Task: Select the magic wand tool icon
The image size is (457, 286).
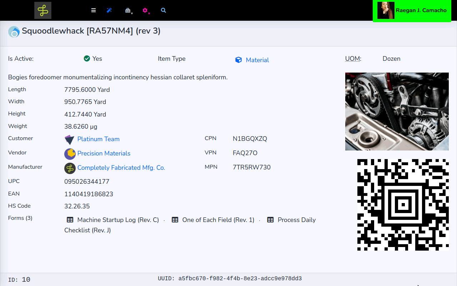Action: point(109,10)
